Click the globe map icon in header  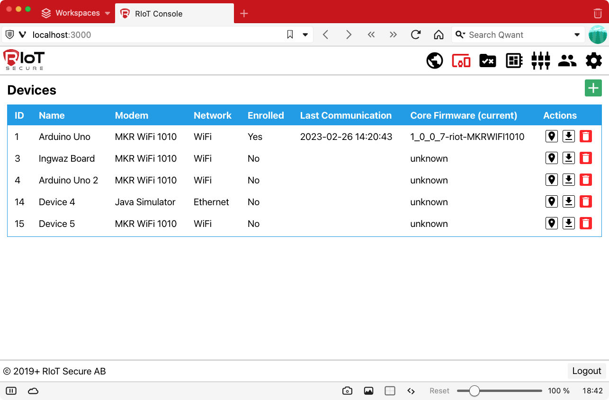pyautogui.click(x=434, y=61)
